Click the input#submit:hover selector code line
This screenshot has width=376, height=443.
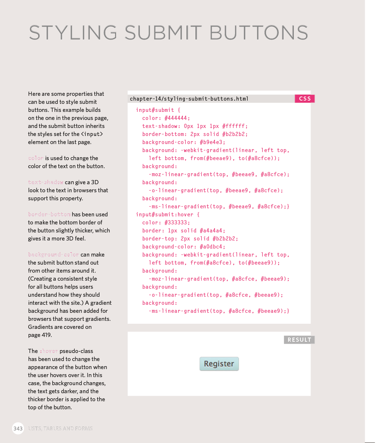click(x=167, y=214)
